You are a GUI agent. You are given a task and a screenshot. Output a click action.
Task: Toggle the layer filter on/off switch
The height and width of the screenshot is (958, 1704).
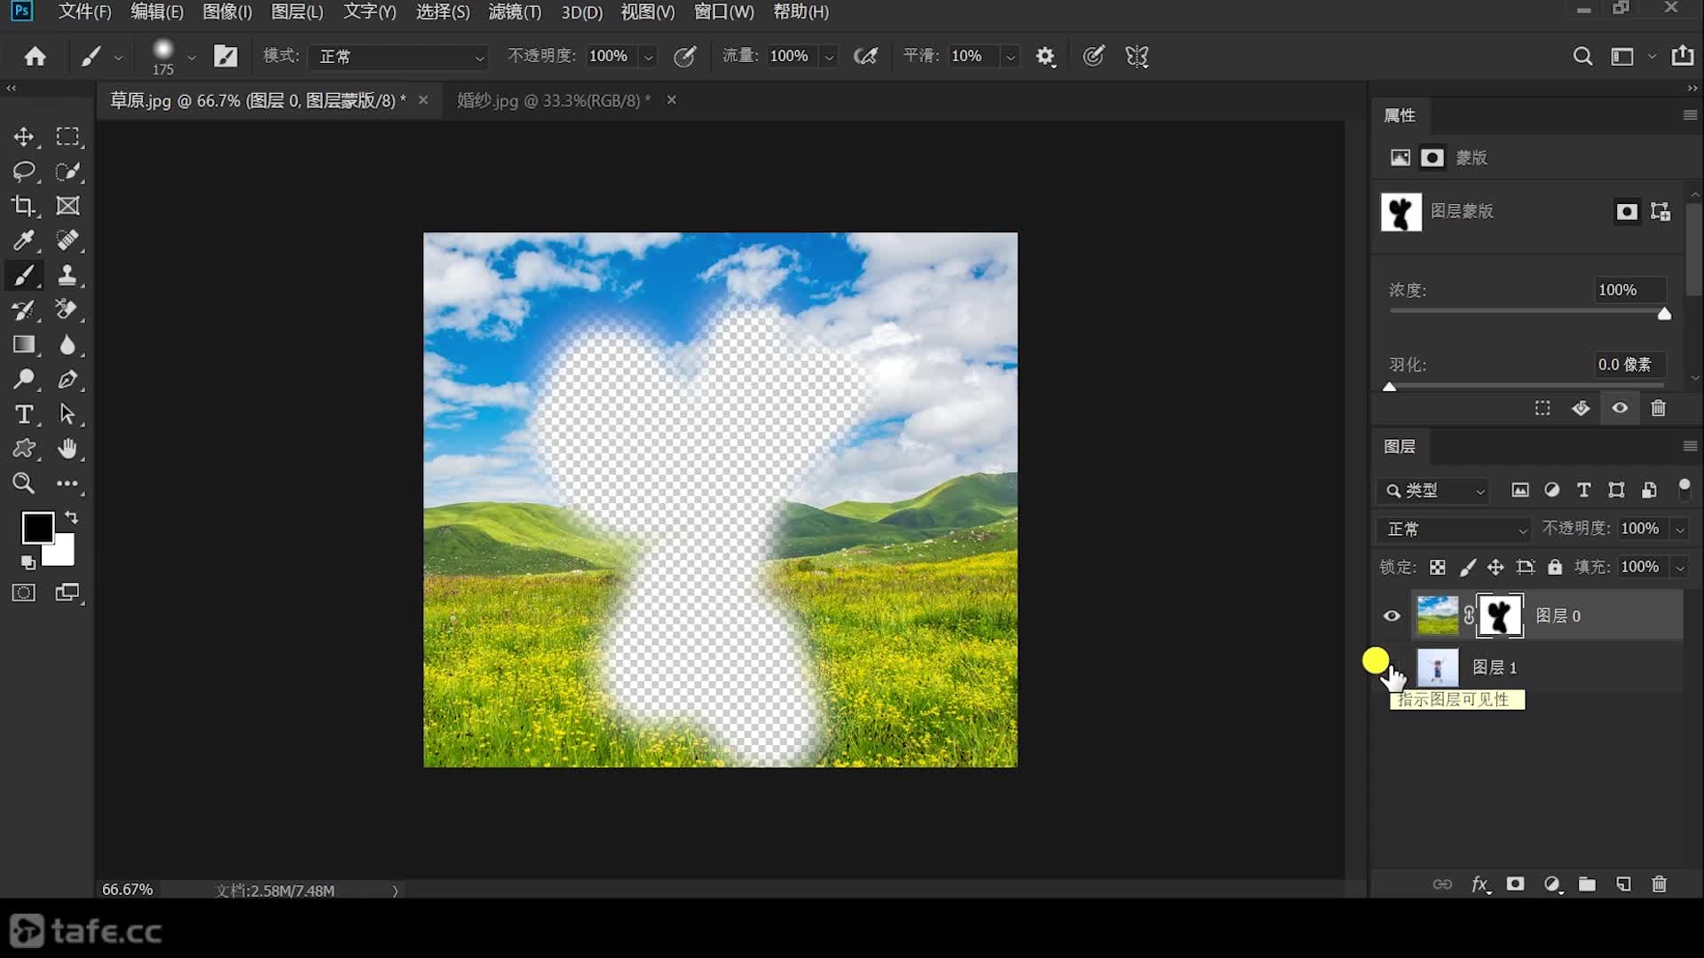[1684, 490]
